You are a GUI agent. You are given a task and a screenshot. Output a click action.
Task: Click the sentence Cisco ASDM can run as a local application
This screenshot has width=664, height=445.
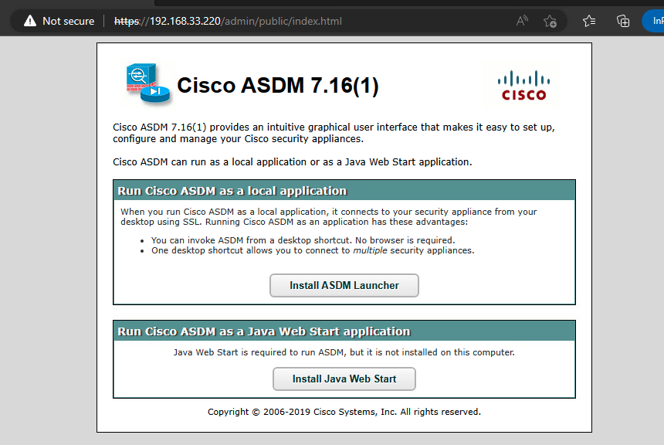pos(292,162)
